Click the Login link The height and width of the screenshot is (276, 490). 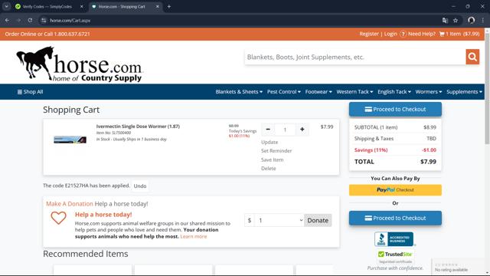point(390,34)
